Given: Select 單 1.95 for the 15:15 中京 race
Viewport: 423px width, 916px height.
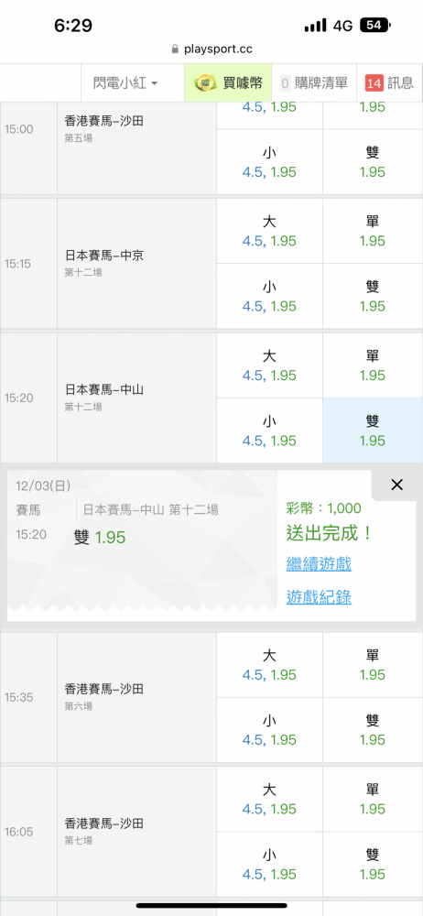Looking at the screenshot, I should (x=372, y=232).
